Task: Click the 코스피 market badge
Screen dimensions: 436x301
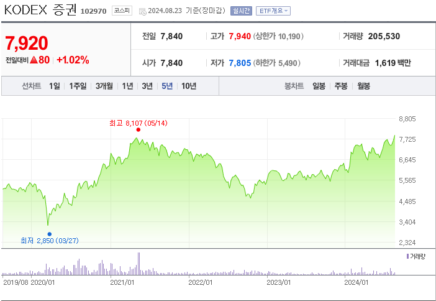Action: coord(122,11)
